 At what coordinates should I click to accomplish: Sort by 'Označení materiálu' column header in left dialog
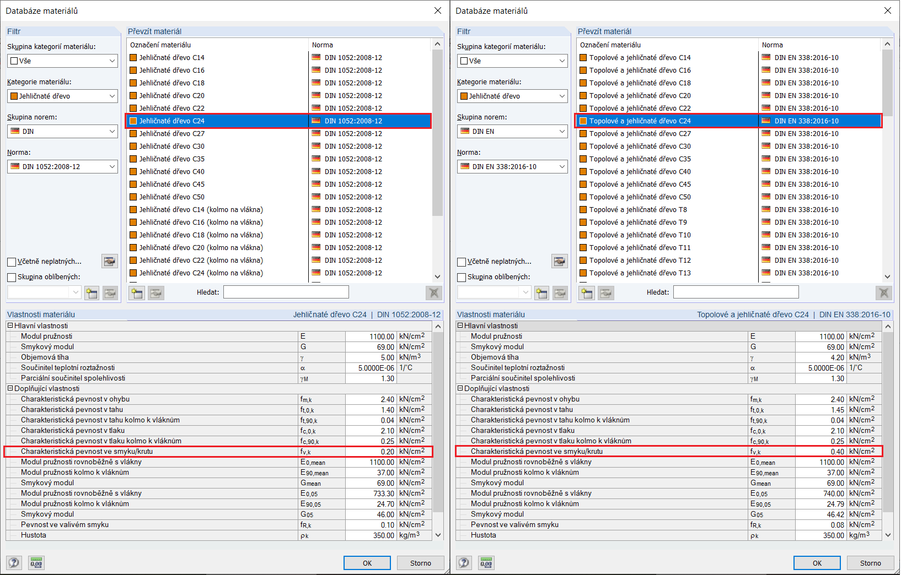coord(218,45)
